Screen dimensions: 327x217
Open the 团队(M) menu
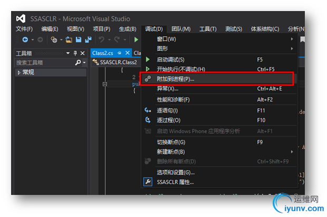pos(181,29)
